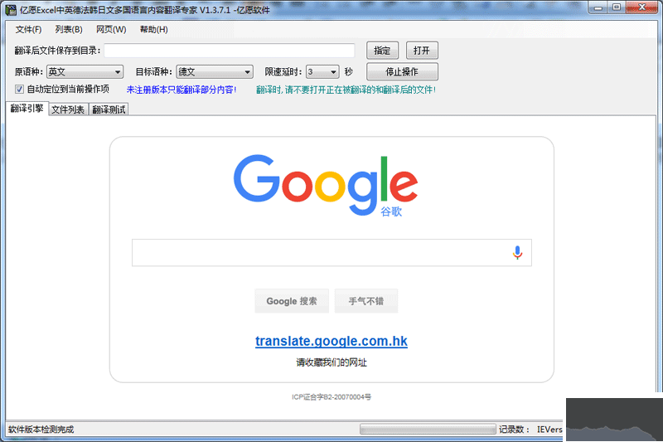The height and width of the screenshot is (442, 663).
Task: Toggle 自动定位到当前操作项 checkbox
Action: coord(19,90)
